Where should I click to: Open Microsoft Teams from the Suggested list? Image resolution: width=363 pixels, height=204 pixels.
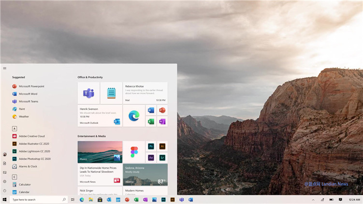25,102
